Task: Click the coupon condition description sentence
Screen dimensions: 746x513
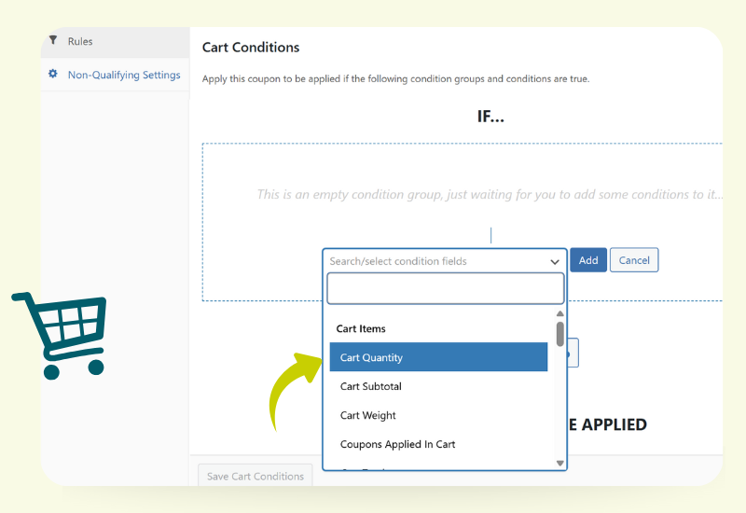Action: point(395,79)
